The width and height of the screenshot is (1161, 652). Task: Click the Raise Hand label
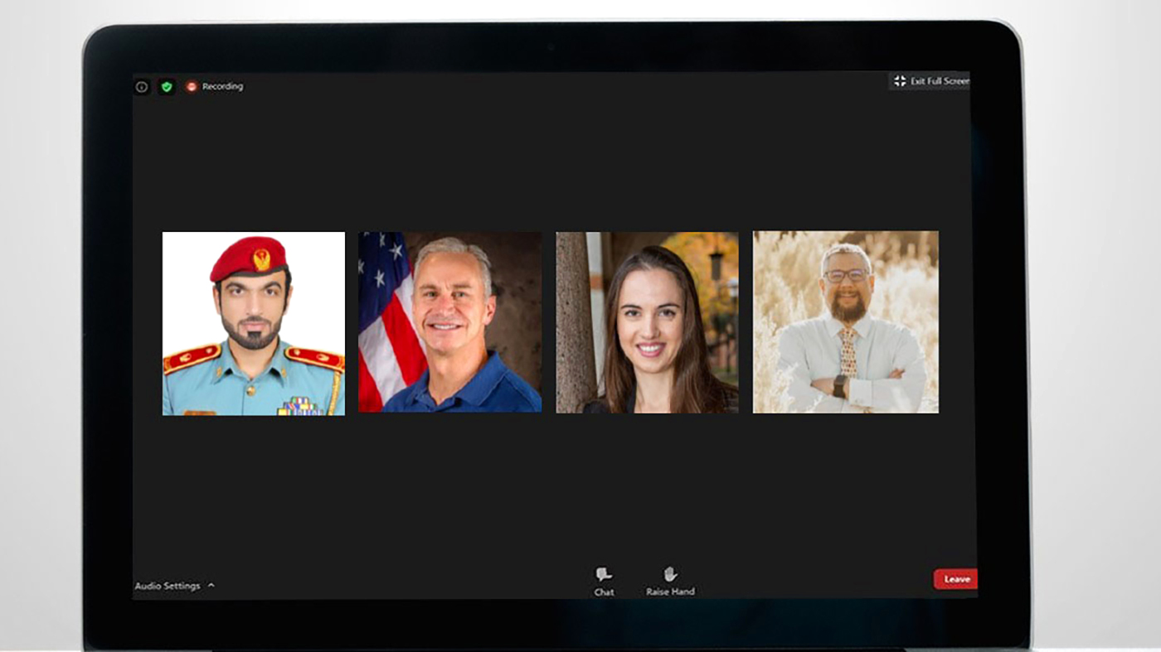[x=670, y=592]
